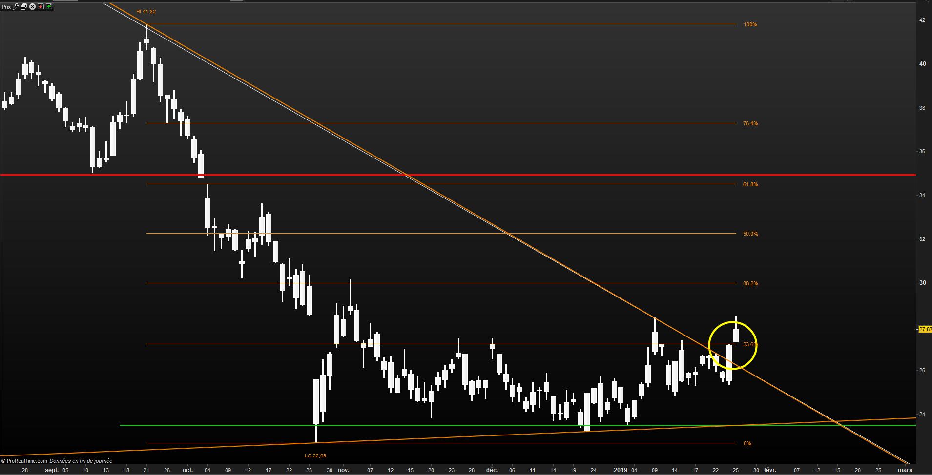This screenshot has height=475, width=932.
Task: Click the 38.2% Fibonacci level label
Action: click(x=750, y=283)
